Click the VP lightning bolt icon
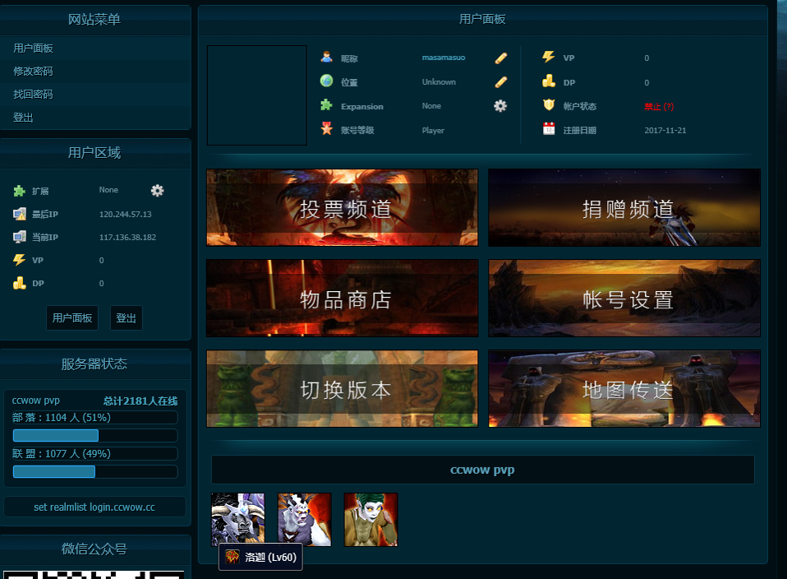This screenshot has height=579, width=787. pyautogui.click(x=547, y=58)
